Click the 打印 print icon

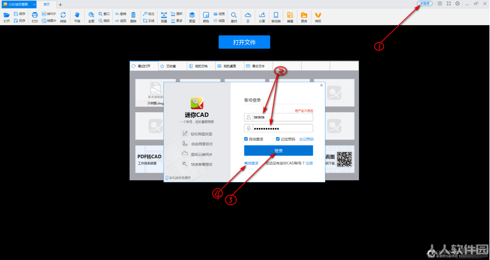[x=35, y=15]
